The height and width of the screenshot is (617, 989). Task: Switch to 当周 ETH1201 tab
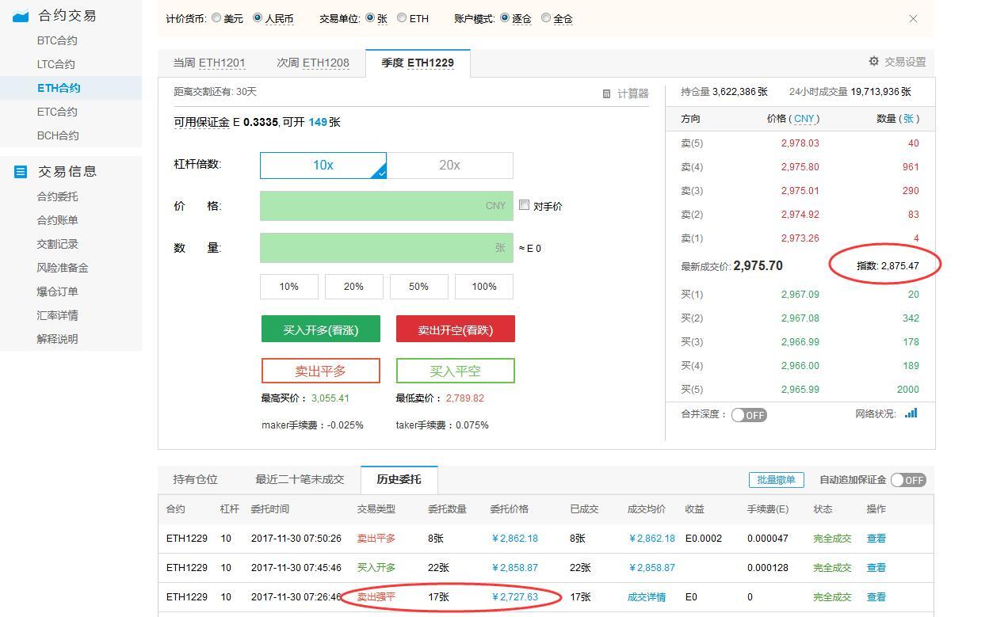pyautogui.click(x=209, y=63)
